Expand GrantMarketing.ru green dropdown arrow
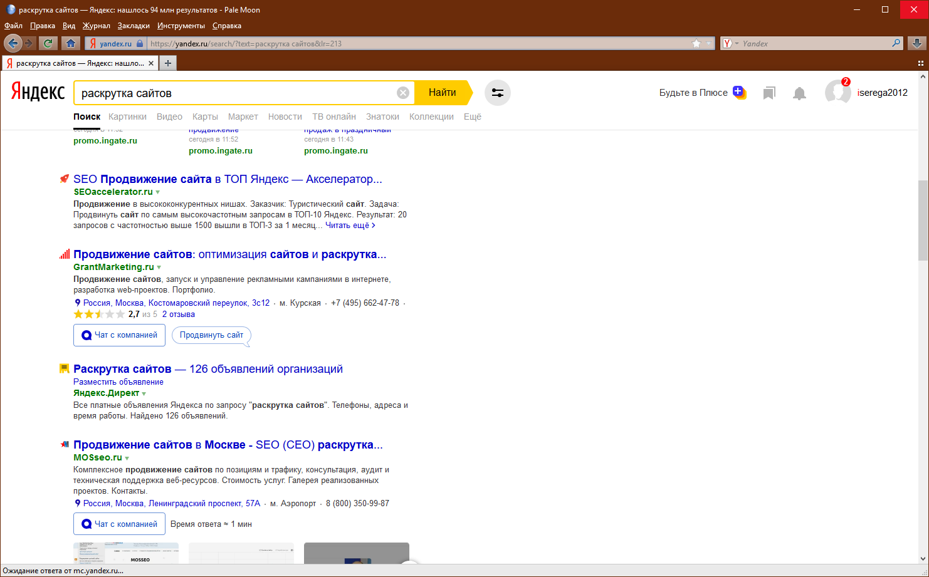929x577 pixels. [x=159, y=268]
